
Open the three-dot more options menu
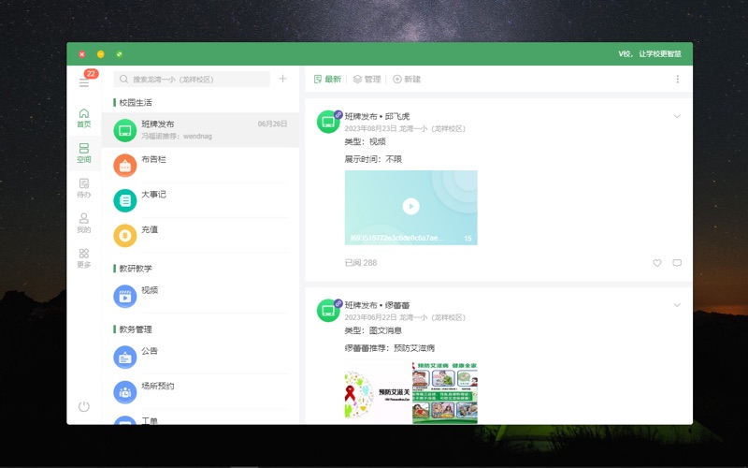(x=678, y=80)
